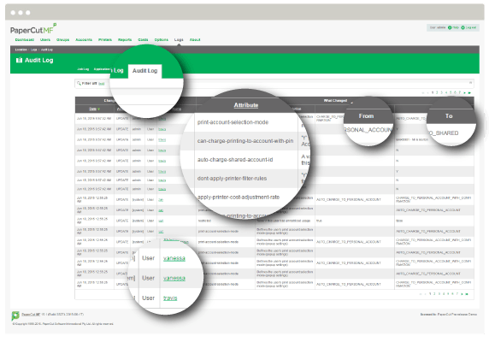This screenshot has height=342, width=489.
Task: Click next-page arrow below the table
Action: coord(462,294)
